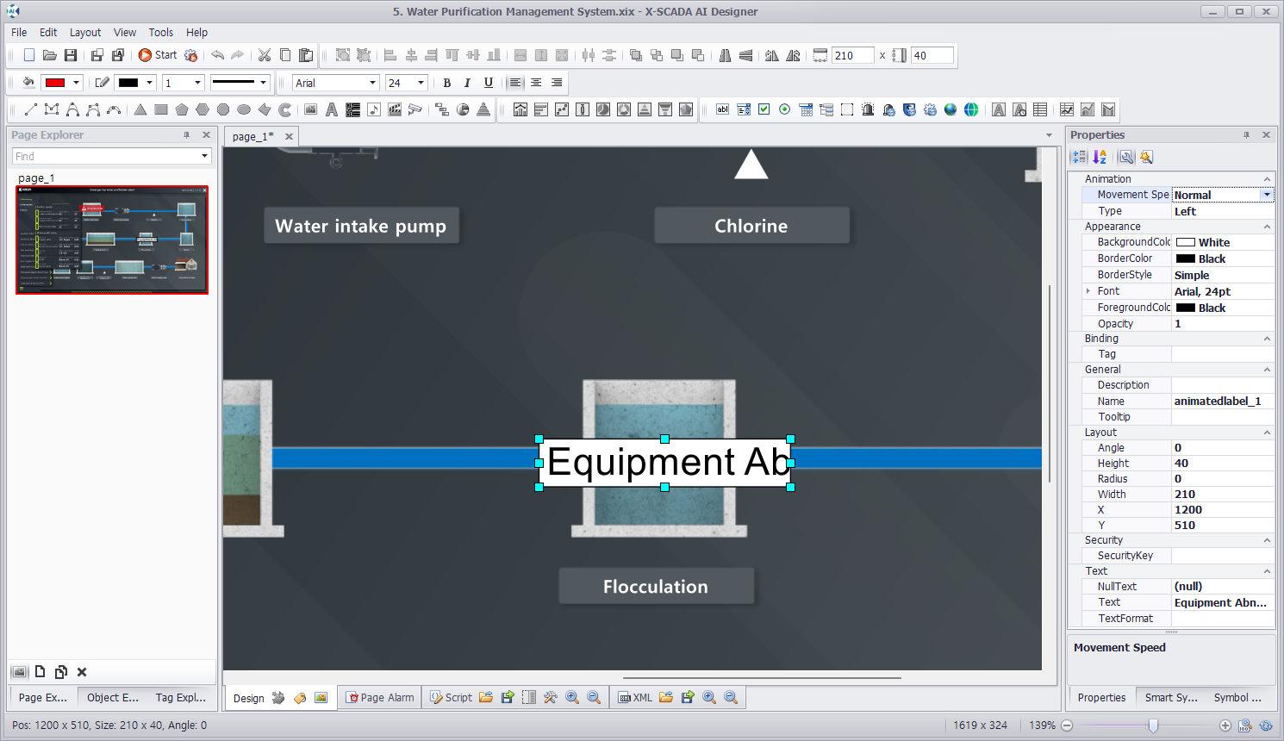Insert a trend line chart control

tap(1067, 109)
